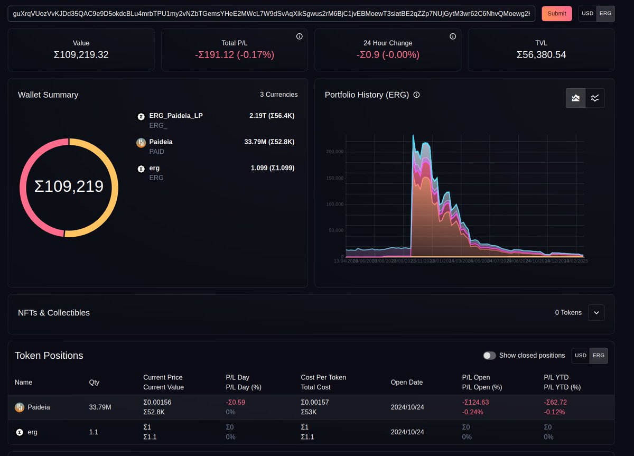Click the Paideia row in Token Positions
The height and width of the screenshot is (456, 634).
(211, 407)
